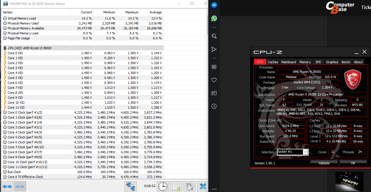This screenshot has width=371, height=192.
Task: Open the Mainboard tab in CPU-Z
Action: coord(289,62)
